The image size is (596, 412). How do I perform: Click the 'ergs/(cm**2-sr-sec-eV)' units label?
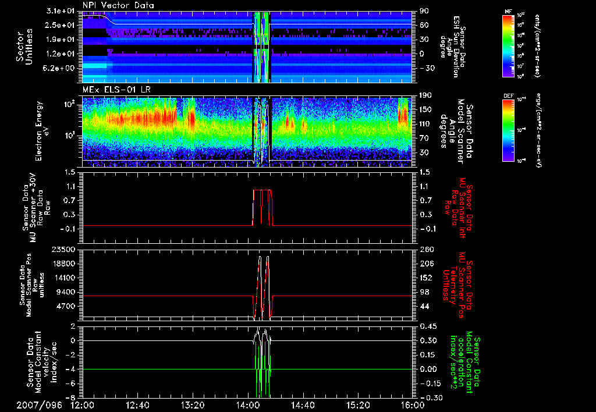click(538, 130)
